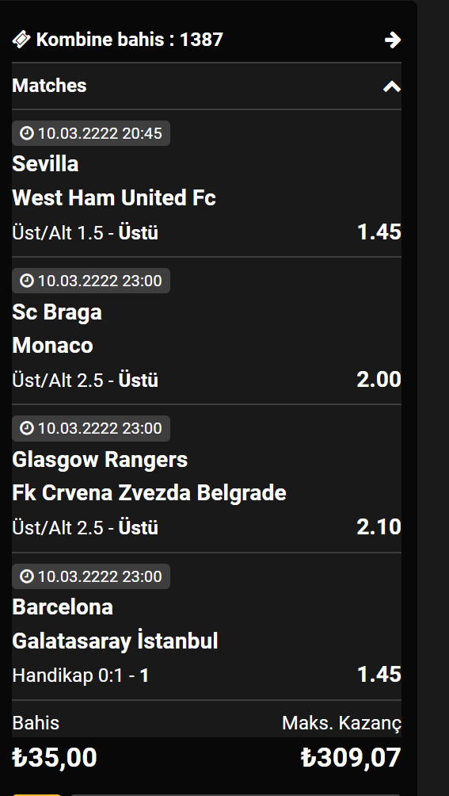Click the Fk Crvena Zvezda Belgrade name
The height and width of the screenshot is (796, 449).
click(x=149, y=493)
